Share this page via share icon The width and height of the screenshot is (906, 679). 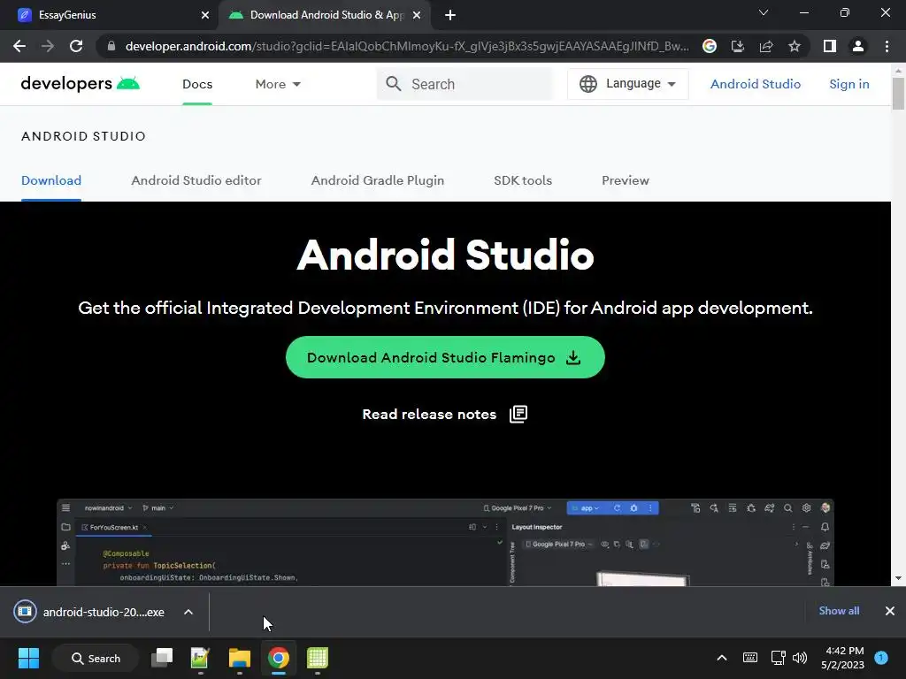765,46
